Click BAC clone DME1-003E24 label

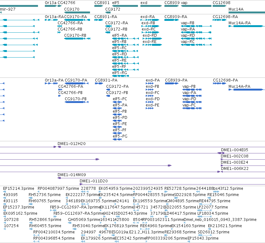[234, 162]
